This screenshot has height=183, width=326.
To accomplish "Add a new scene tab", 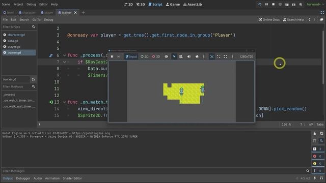I will (x=83, y=13).
